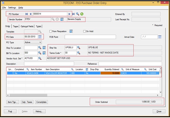
Task: Jump to last PO number record
Action: (x=73, y=14)
